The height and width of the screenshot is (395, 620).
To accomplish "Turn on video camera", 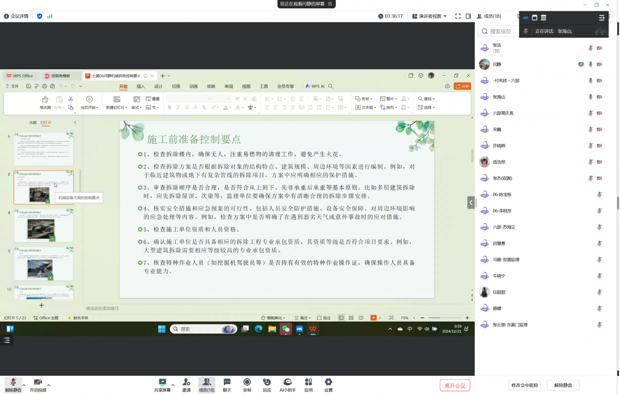I will (x=38, y=385).
